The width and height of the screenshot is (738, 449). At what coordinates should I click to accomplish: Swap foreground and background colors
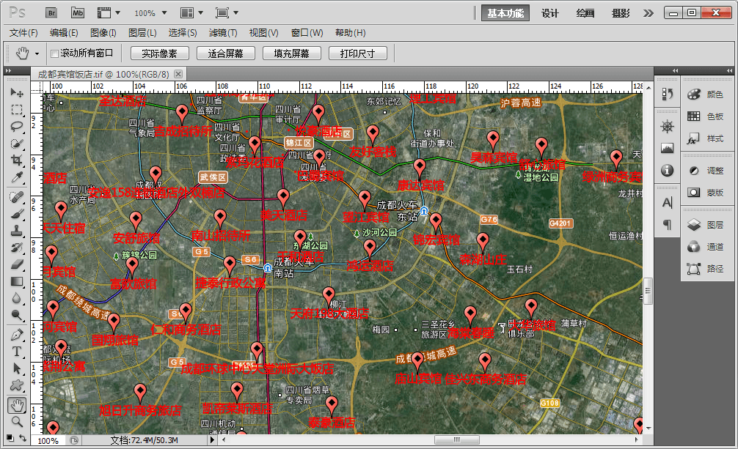coord(23,438)
